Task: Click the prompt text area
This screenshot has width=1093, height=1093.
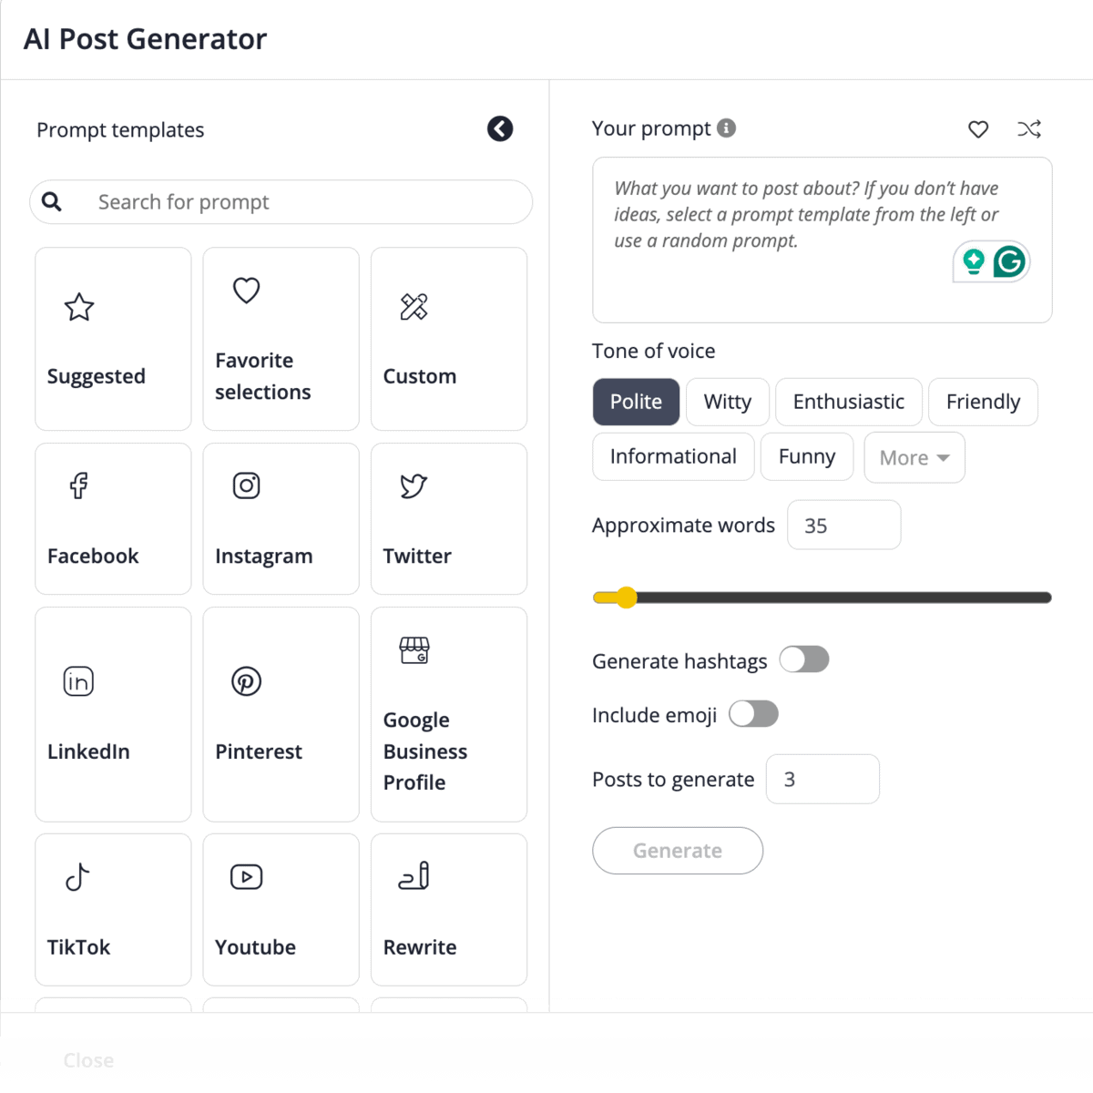Action: [x=821, y=239]
